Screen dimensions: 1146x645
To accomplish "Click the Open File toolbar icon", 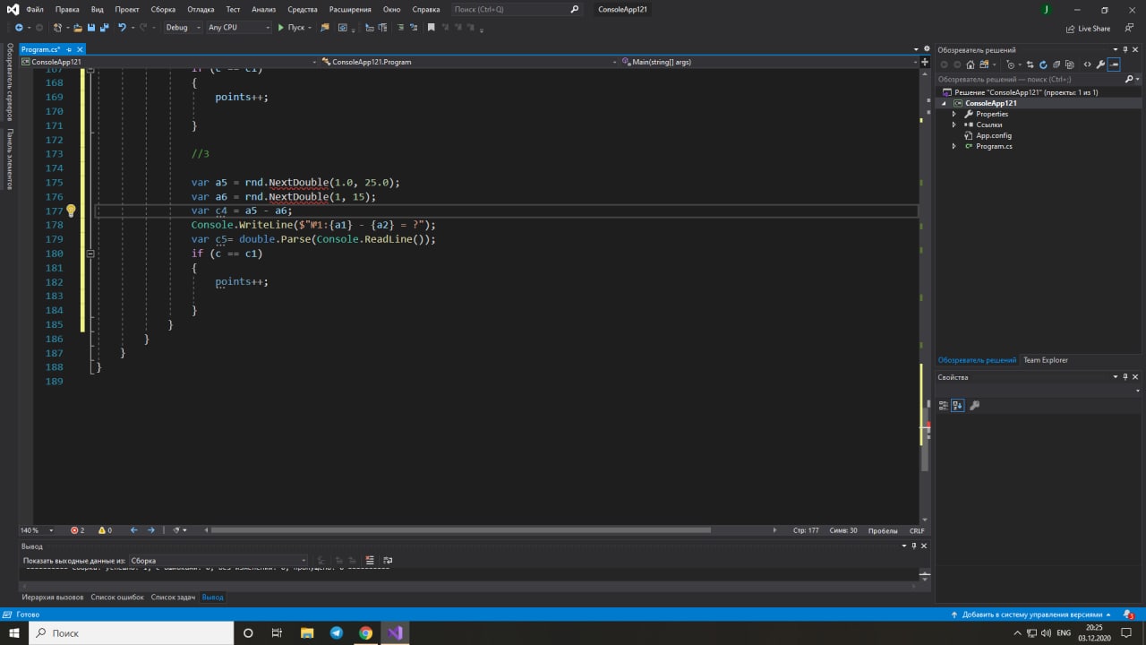I will pos(78,28).
